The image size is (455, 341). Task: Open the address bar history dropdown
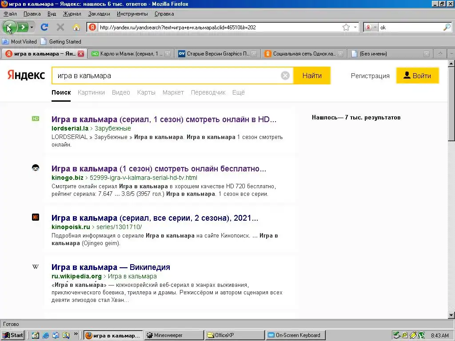pyautogui.click(x=355, y=27)
